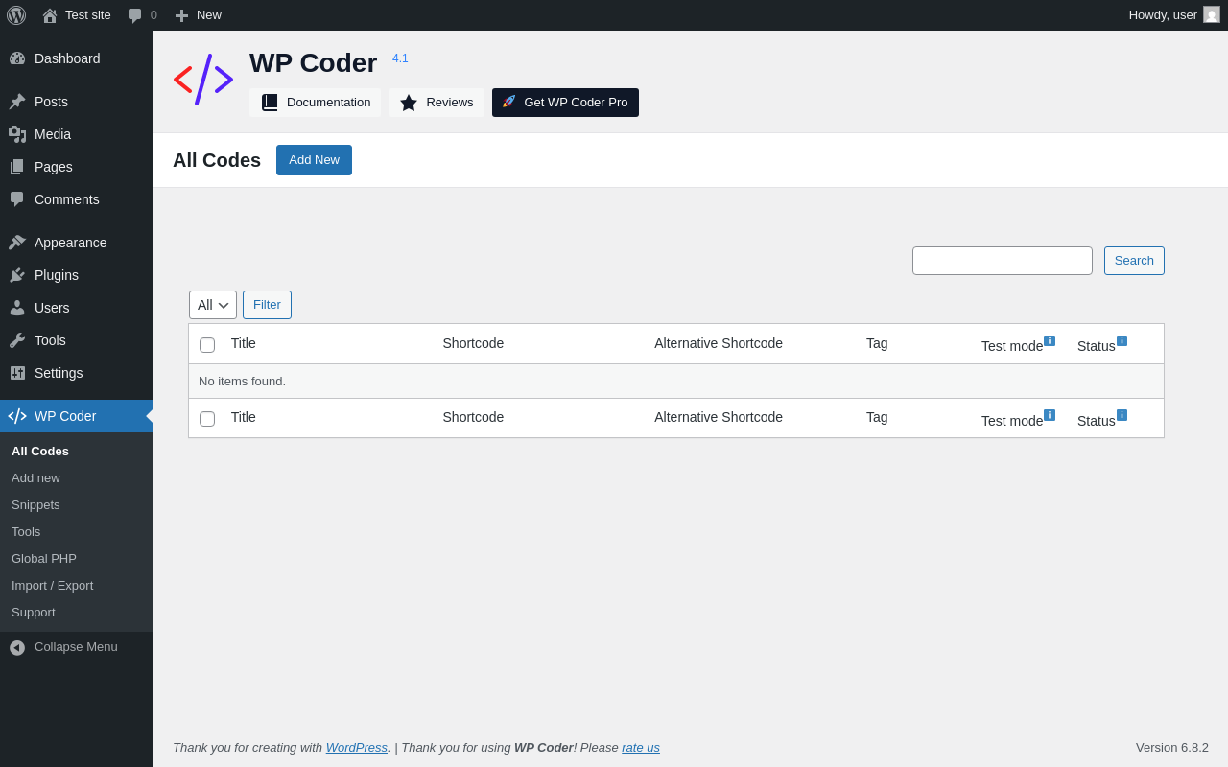Click the Settings sliders icon
The image size is (1228, 767).
coord(17,373)
